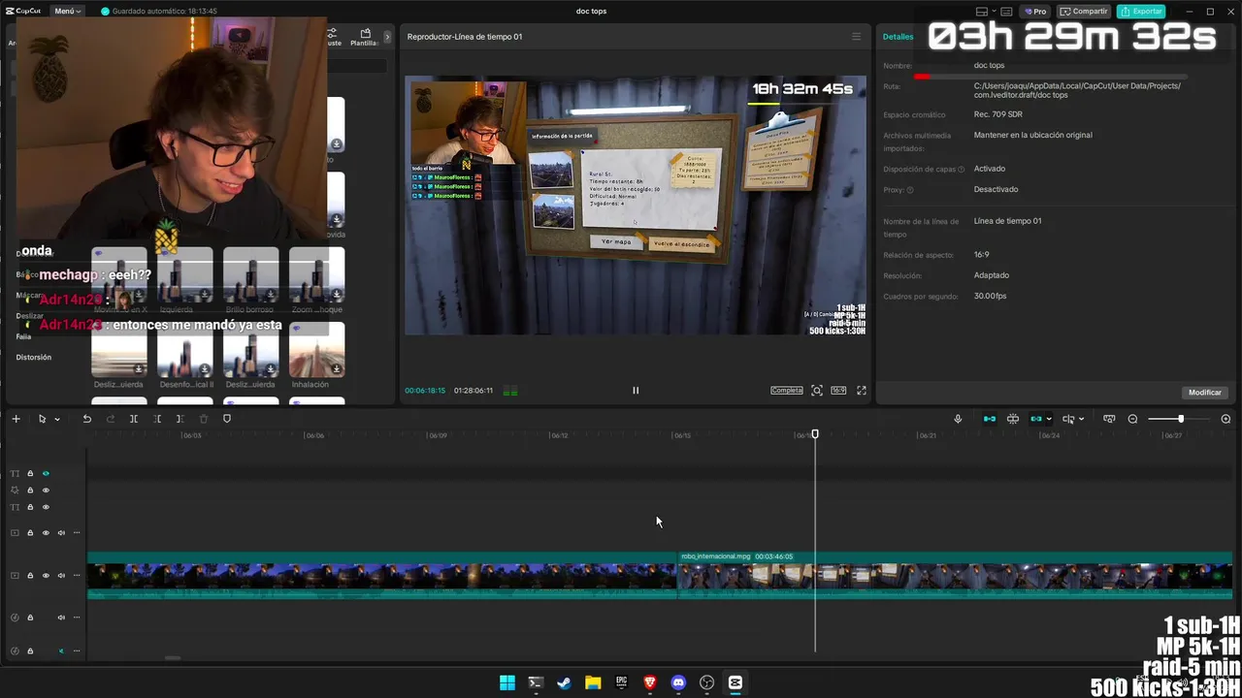Mute the upper video track

[x=61, y=532]
